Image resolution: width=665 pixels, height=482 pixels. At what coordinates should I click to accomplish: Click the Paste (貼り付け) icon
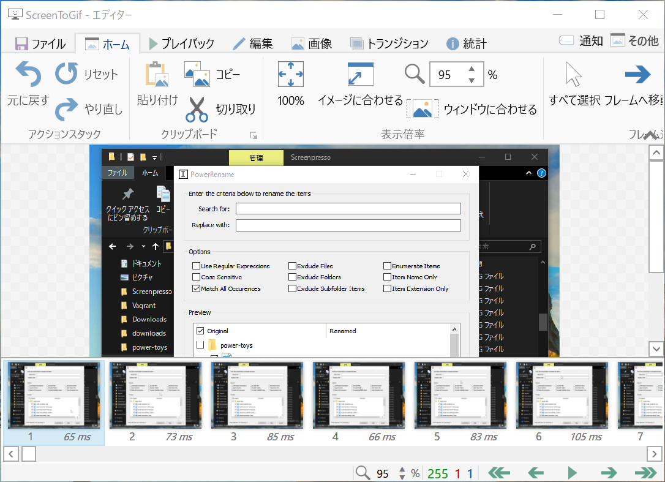(156, 74)
